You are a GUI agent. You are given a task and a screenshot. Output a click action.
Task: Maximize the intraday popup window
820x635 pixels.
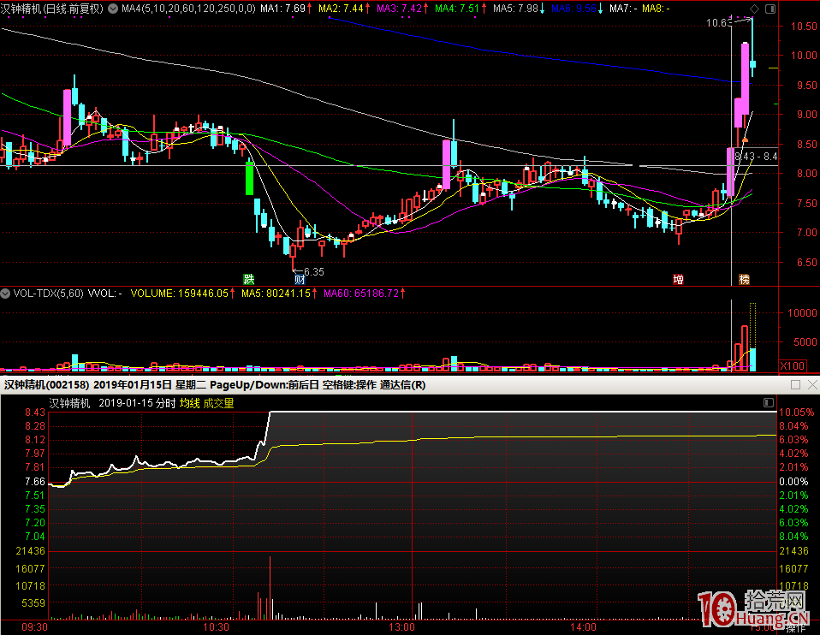coord(794,385)
